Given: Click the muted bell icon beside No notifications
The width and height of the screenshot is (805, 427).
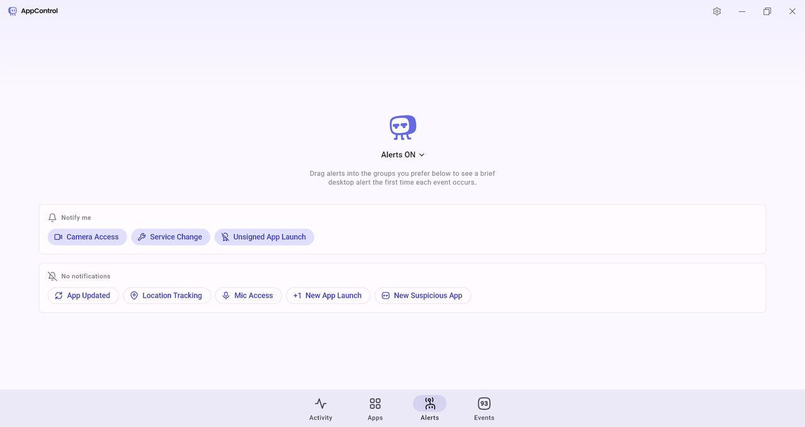Looking at the screenshot, I should pos(52,276).
